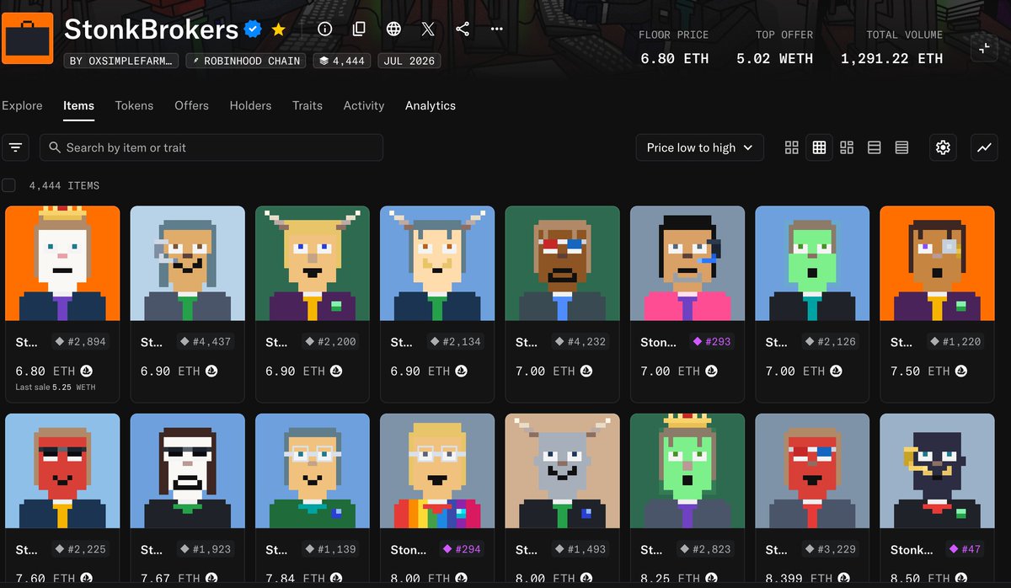Click the BY 0XSIMPLEFARM creator link
The height and width of the screenshot is (588, 1011).
pos(121,61)
